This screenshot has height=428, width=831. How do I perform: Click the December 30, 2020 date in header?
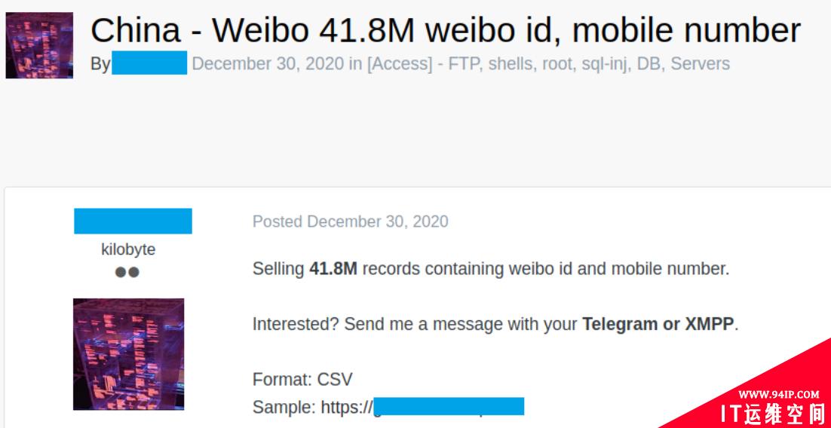coord(268,63)
